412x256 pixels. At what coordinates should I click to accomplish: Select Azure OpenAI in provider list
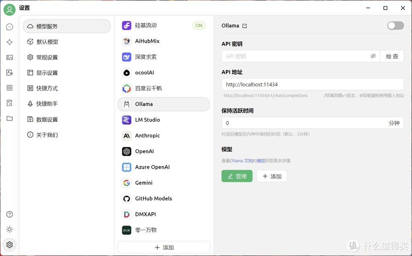[x=164, y=167]
